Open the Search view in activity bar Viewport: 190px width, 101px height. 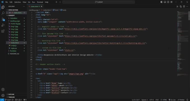3,13
